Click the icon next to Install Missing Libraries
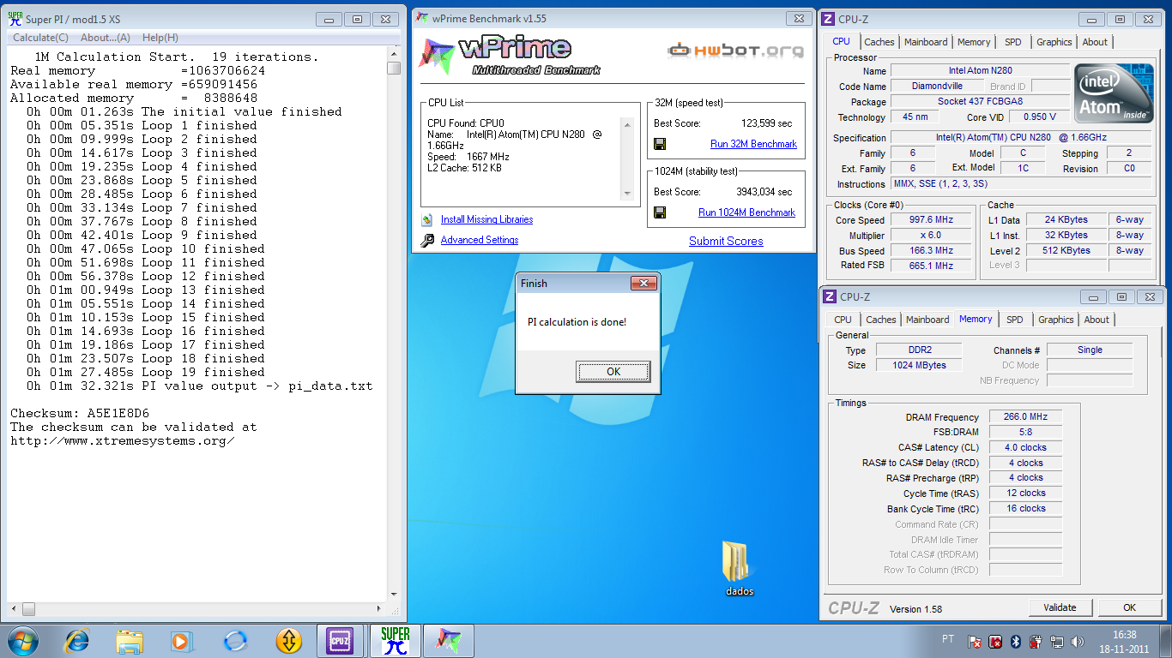The height and width of the screenshot is (658, 1172). pos(426,220)
